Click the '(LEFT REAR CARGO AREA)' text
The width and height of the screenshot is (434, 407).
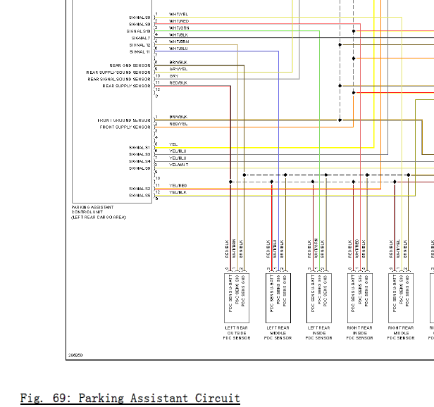coord(99,218)
